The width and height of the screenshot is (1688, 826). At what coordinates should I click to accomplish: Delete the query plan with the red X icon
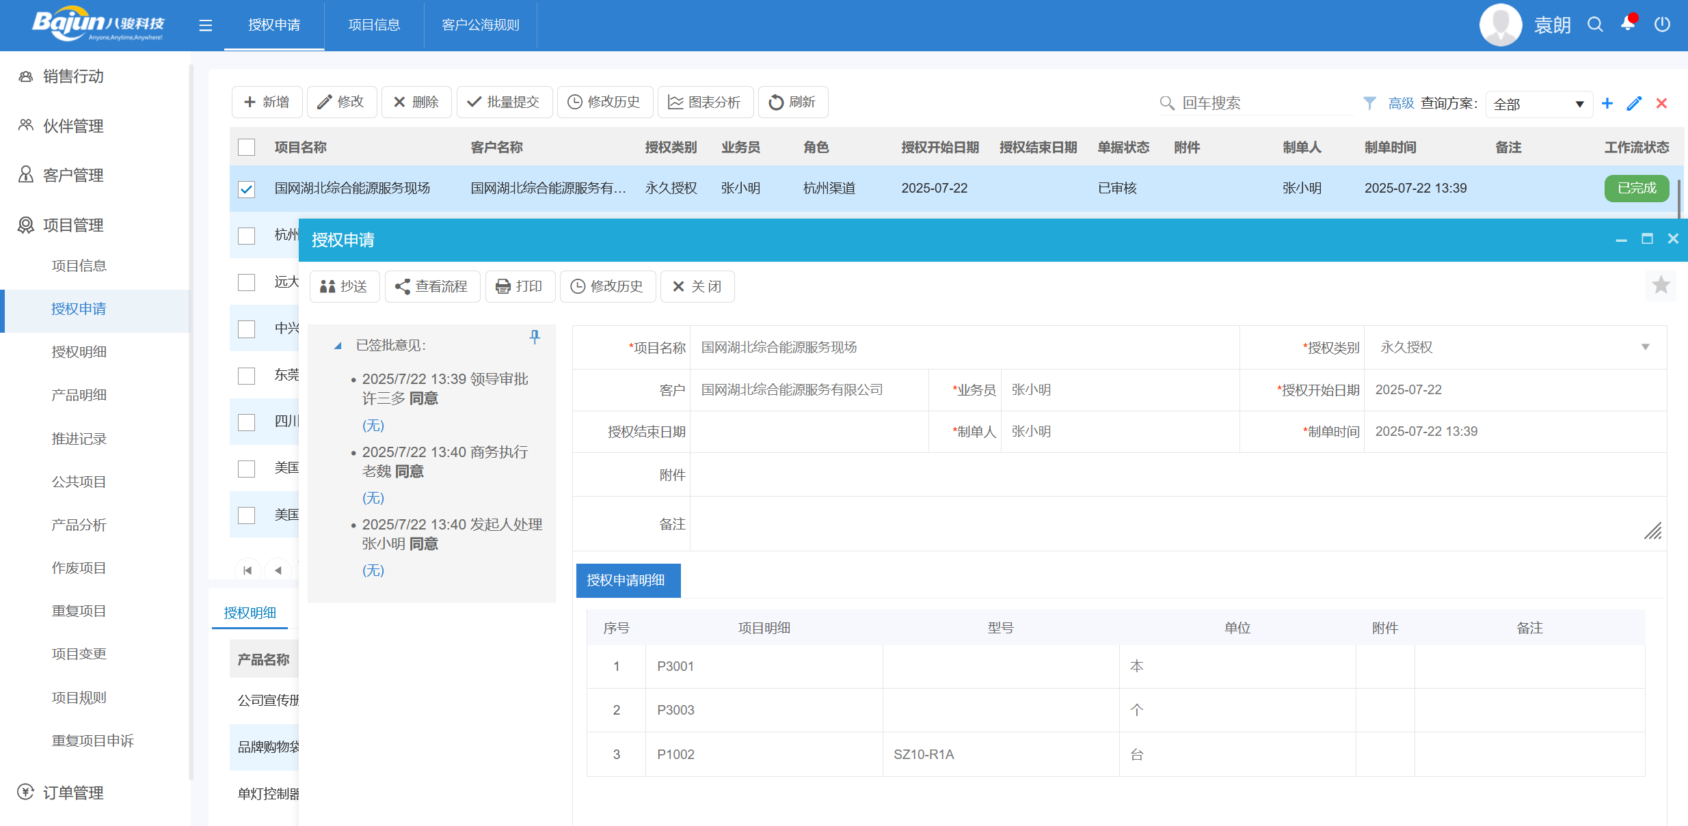[1661, 103]
